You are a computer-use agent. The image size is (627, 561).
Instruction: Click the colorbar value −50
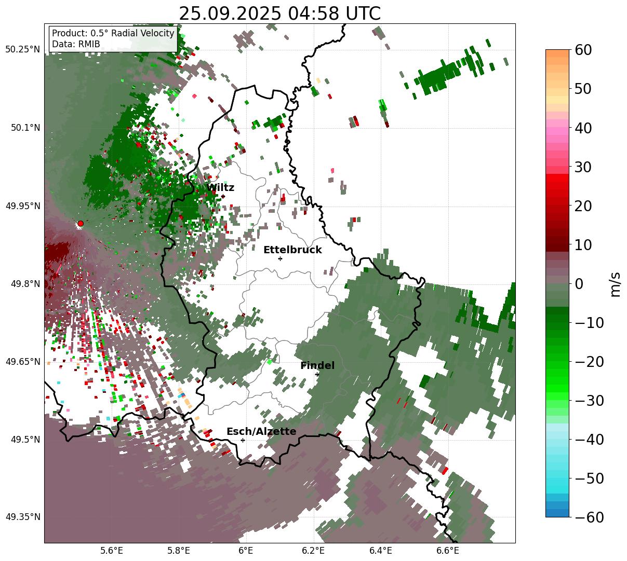(590, 478)
